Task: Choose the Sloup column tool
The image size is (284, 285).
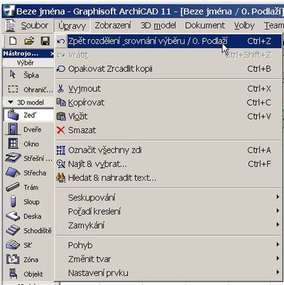Action: pos(28,202)
